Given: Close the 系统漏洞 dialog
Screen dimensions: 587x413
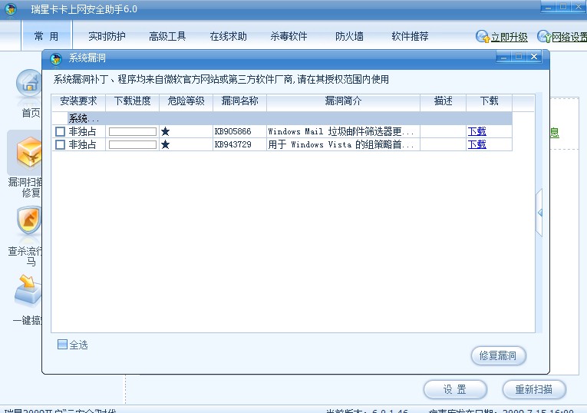Looking at the screenshot, I should coord(534,57).
